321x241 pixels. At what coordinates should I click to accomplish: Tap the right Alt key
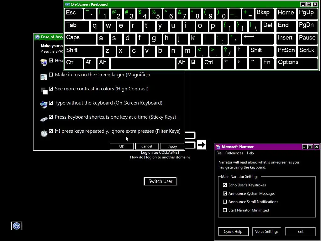(x=182, y=63)
